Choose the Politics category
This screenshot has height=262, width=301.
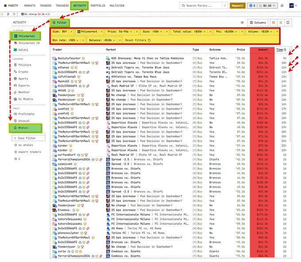coord(23,65)
